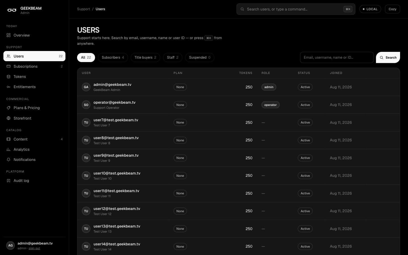Click the Tokens coin-stack icon

pos(8,76)
